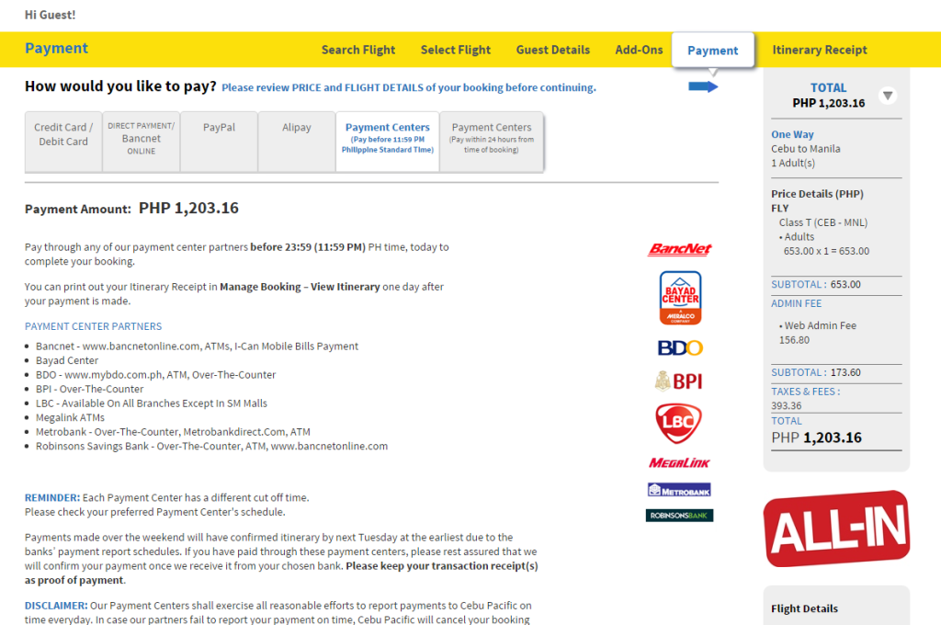Click the 1 Adult(s) passenger line
Screen dimensions: 941x625
pyautogui.click(x=793, y=164)
